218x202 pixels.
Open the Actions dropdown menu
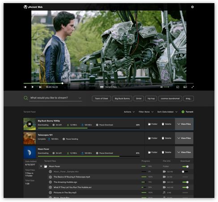tap(129, 112)
